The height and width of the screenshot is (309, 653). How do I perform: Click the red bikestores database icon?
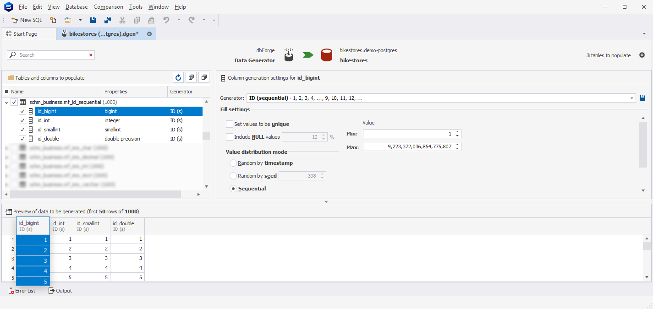[326, 55]
